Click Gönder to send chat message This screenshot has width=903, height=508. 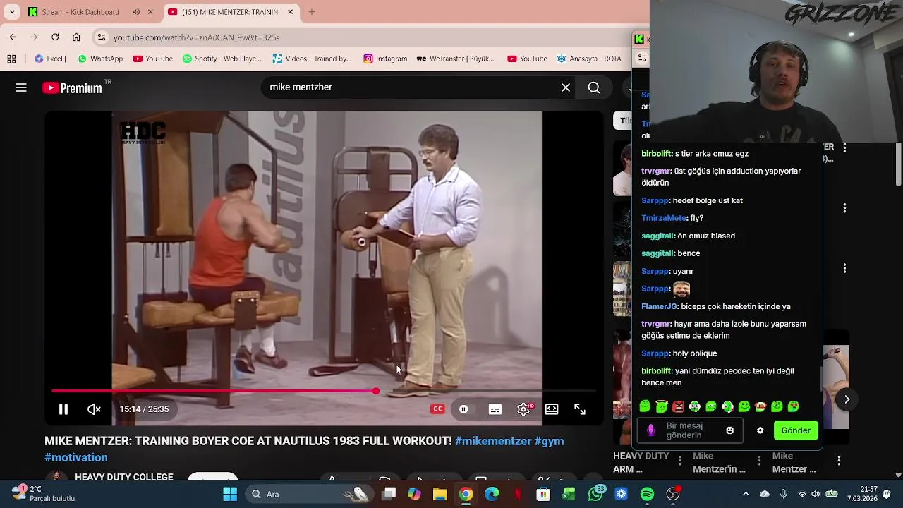tap(796, 430)
